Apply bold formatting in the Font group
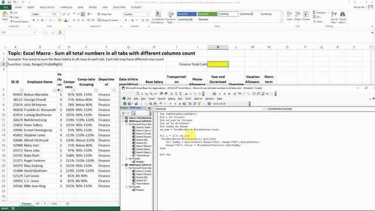The height and width of the screenshot is (211, 375). click(33, 21)
